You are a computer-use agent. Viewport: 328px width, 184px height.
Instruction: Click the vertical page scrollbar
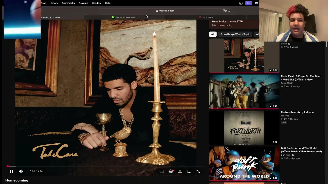pyautogui.click(x=326, y=44)
